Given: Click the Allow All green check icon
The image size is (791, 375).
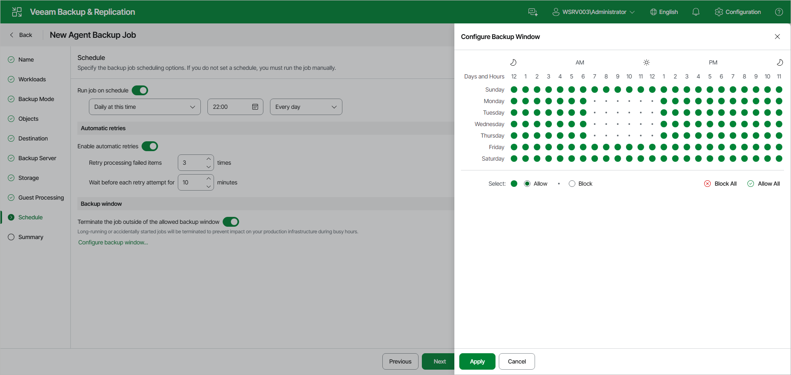Looking at the screenshot, I should (751, 184).
